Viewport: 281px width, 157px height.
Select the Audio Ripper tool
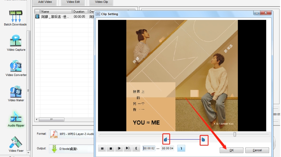(x=16, y=119)
